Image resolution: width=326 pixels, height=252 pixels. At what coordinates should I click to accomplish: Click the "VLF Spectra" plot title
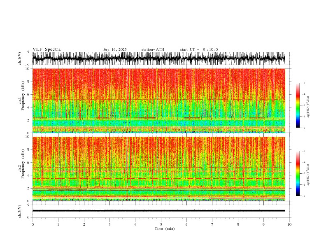pyautogui.click(x=47, y=49)
